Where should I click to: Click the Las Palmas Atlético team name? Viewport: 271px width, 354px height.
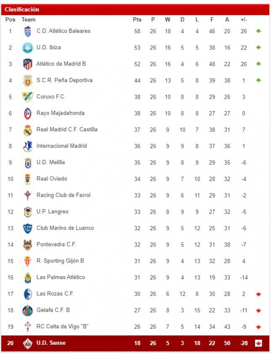click(x=61, y=277)
